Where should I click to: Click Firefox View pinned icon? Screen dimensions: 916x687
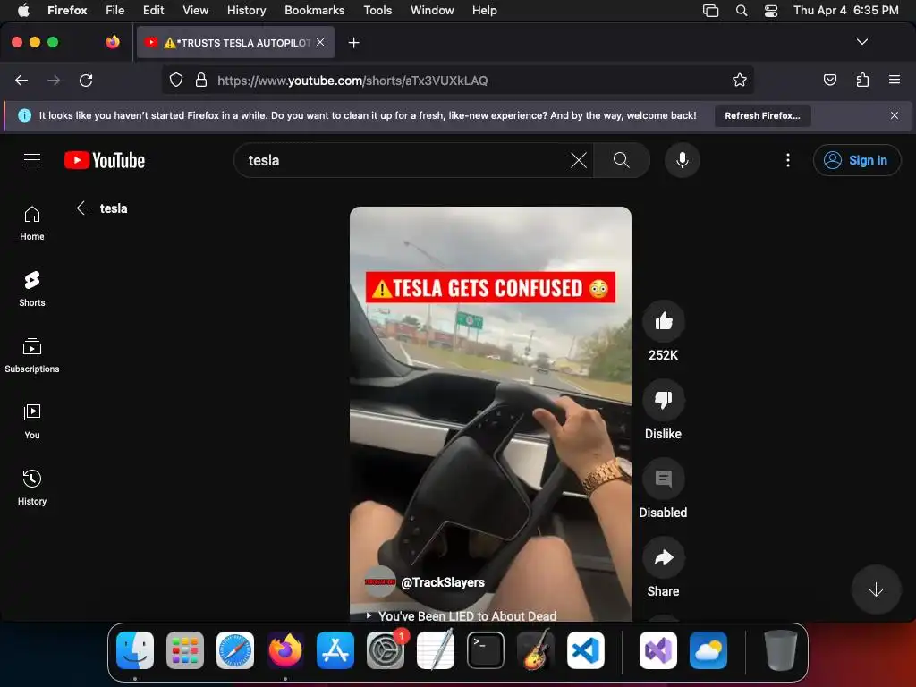point(113,42)
